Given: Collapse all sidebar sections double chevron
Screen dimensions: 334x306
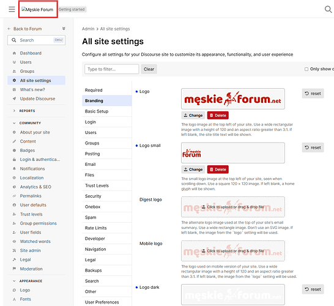Looking at the screenshot, I should [64, 29].
